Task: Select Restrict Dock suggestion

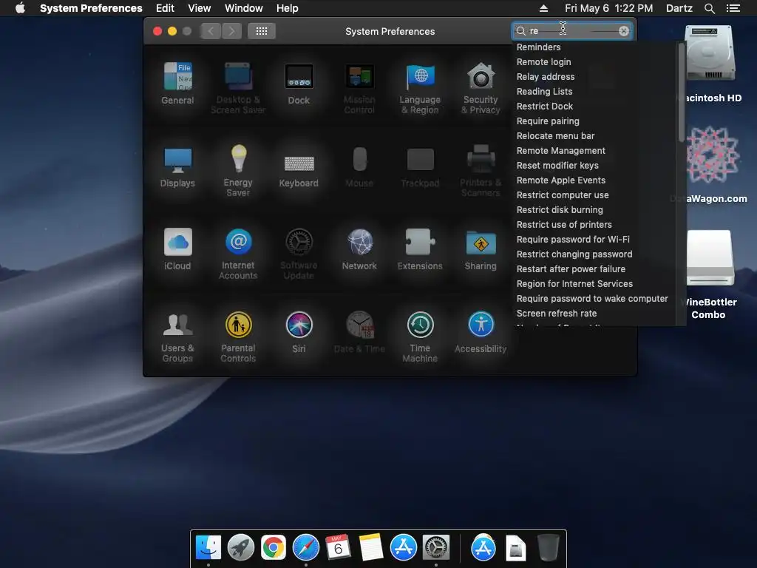Action: click(545, 106)
